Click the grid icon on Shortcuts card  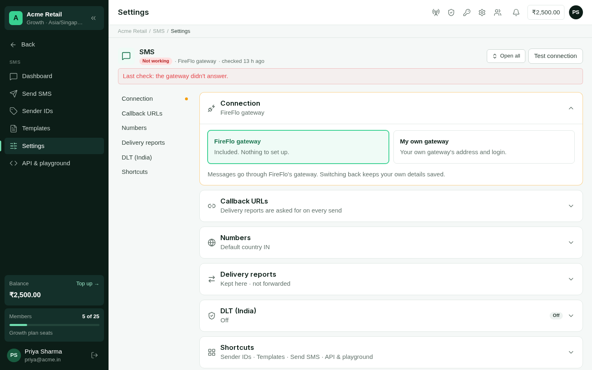(x=212, y=352)
